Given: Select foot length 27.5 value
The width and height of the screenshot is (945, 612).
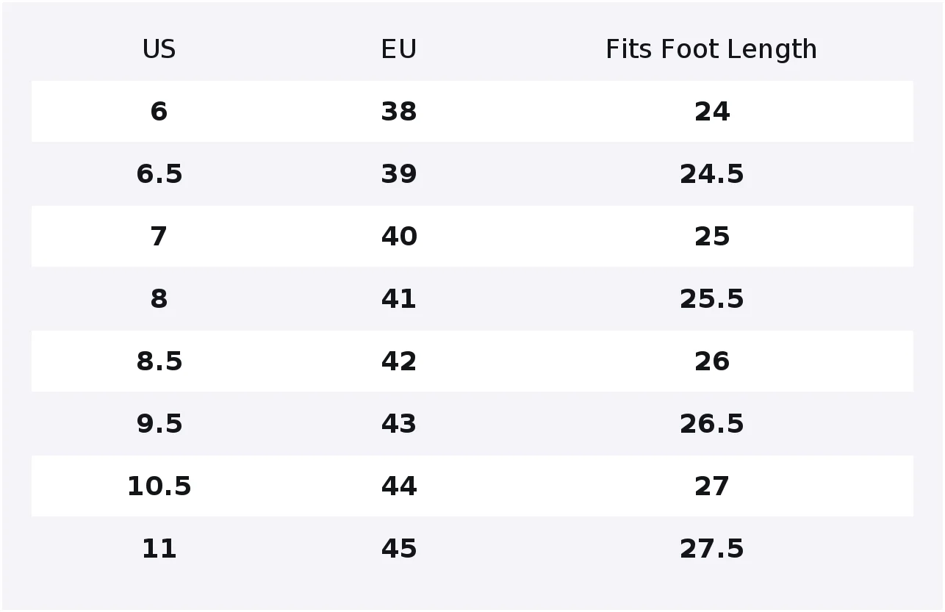Looking at the screenshot, I should tap(711, 549).
